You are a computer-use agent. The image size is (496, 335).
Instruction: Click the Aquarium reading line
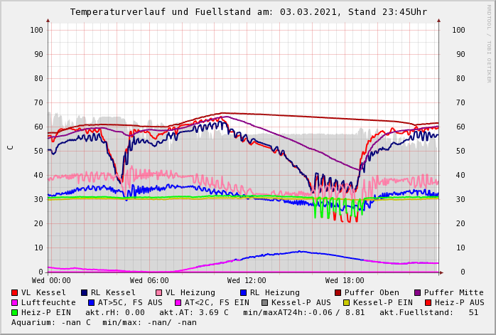click(x=104, y=322)
